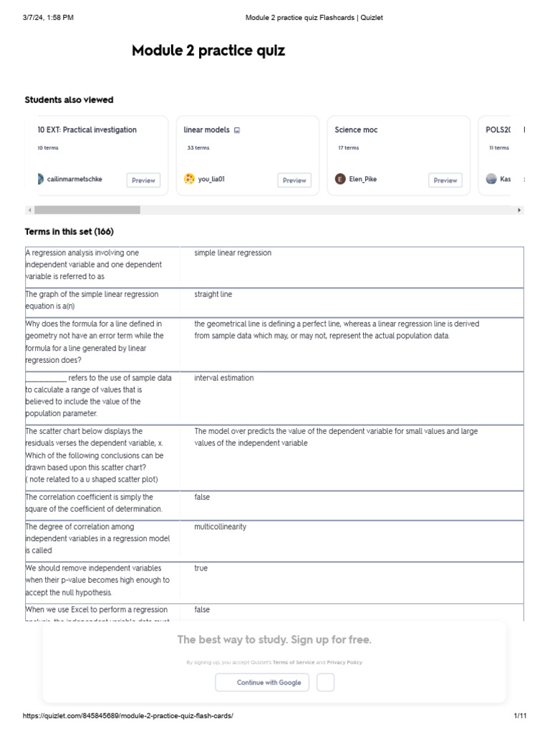This screenshot has width=550, height=733.
Task: Click you_lia01 avatar icon
Action: [190, 179]
